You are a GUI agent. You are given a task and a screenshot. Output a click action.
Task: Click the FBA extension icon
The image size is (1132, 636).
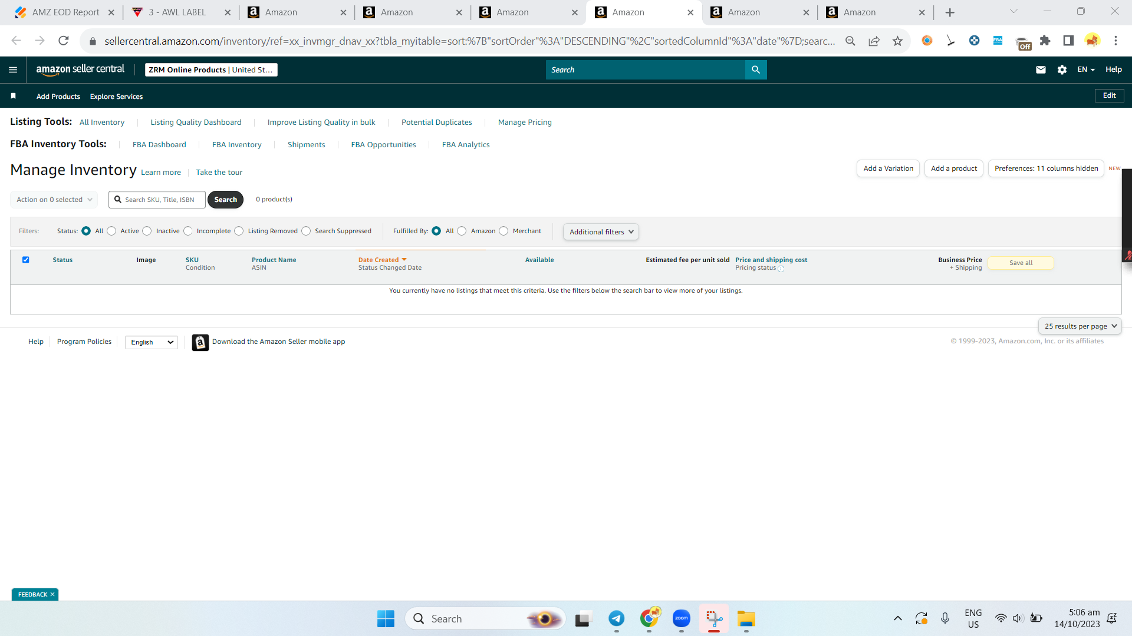point(998,41)
